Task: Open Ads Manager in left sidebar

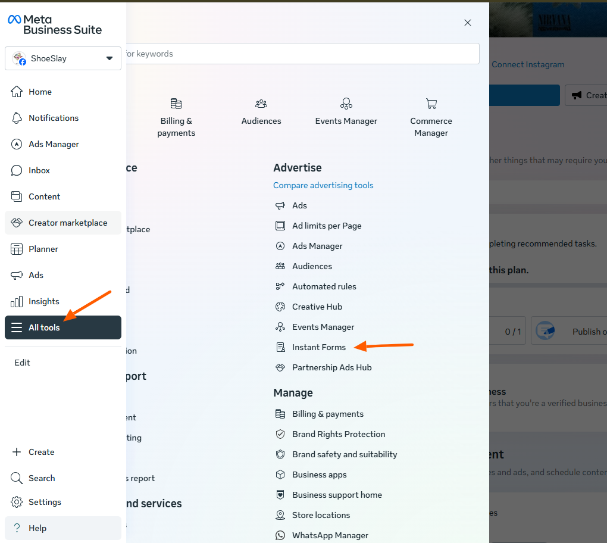Action: 63,144
